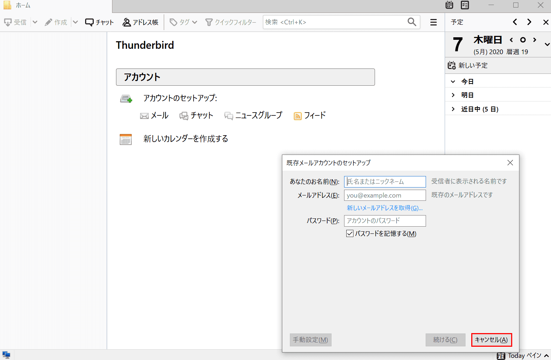Set up a チャット account link
This screenshot has height=360, width=551.
(196, 115)
